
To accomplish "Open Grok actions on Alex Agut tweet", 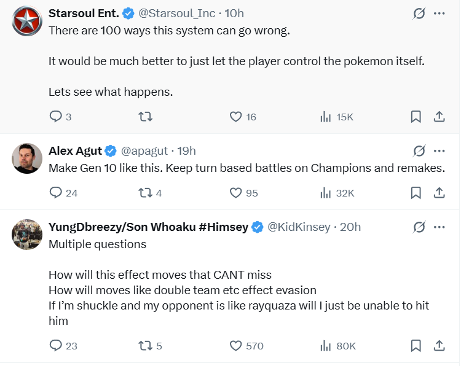I will [x=419, y=151].
